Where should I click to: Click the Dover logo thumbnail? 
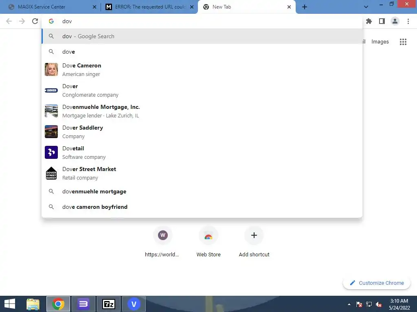coord(51,90)
